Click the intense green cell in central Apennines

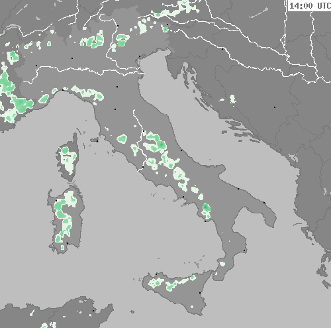click(x=161, y=144)
